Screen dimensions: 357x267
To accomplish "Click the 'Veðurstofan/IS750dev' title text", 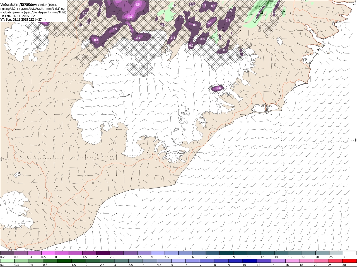I will click(x=18, y=5).
